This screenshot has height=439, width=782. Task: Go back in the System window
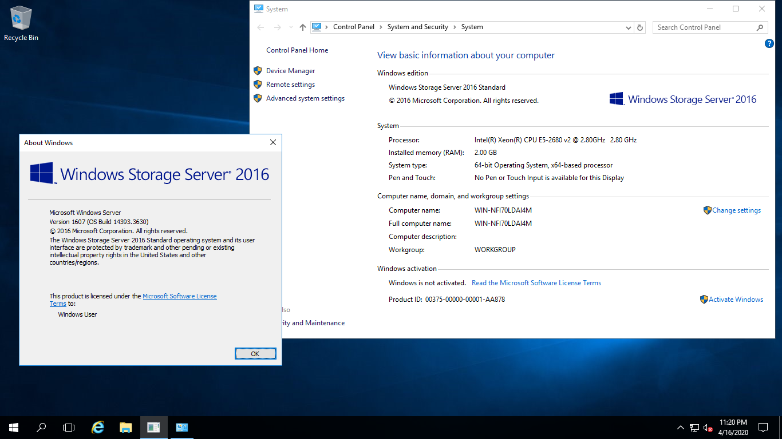coord(261,27)
